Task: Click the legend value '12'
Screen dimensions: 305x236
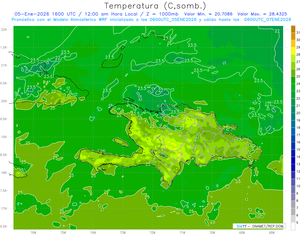Action: click(x=298, y=172)
